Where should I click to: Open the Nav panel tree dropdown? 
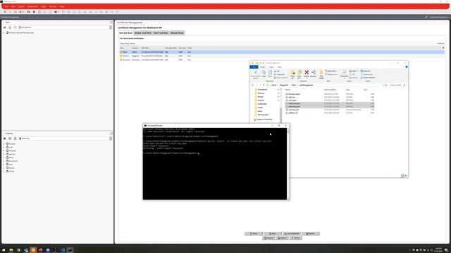(x=111, y=27)
